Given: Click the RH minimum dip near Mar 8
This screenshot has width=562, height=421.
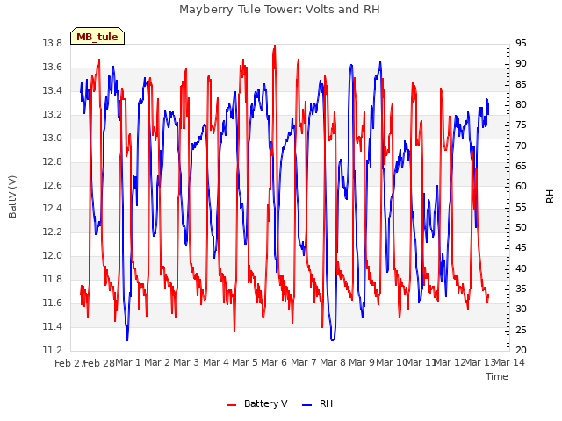Looking at the screenshot, I should (x=333, y=339).
